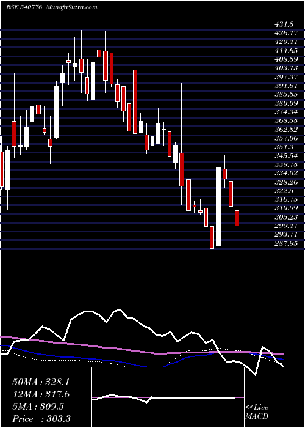Pick the 334.02 price label
Viewport: 305px width, 428px height.
click(x=286, y=173)
